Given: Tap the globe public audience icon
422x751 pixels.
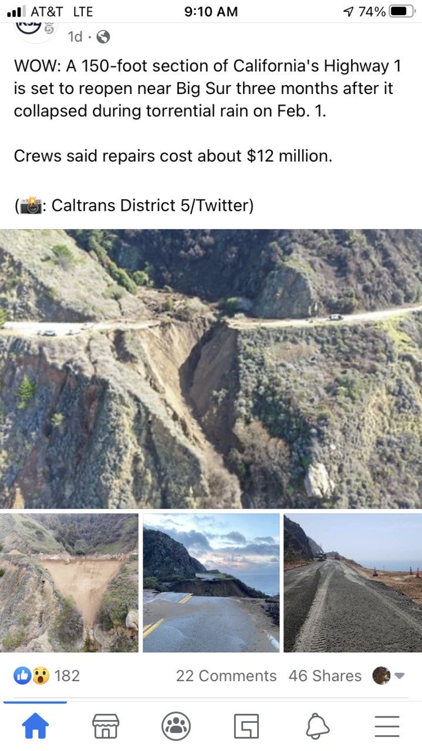Looking at the screenshot, I should pyautogui.click(x=103, y=37).
